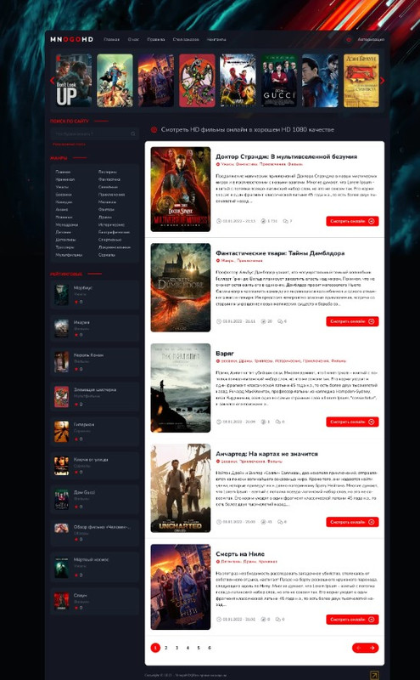Open the Мелодрамы genre link
Screen dimensions: 420x680
click(x=67, y=224)
